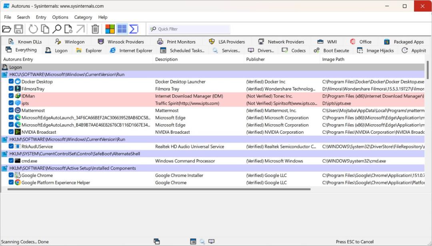Click the ipts entry shield icon
432x246 pixels.
(x=18, y=103)
